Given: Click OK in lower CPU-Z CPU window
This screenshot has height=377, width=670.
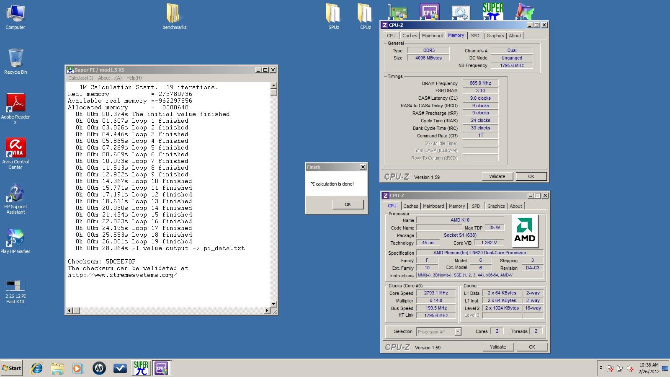Looking at the screenshot, I should 532,347.
